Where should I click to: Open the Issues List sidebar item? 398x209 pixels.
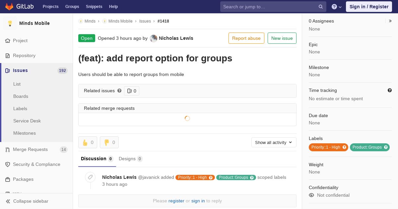(x=17, y=84)
